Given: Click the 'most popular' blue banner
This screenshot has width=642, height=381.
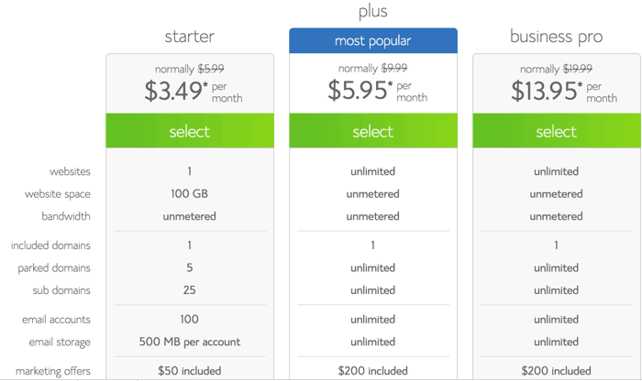Looking at the screenshot, I should click(373, 40).
